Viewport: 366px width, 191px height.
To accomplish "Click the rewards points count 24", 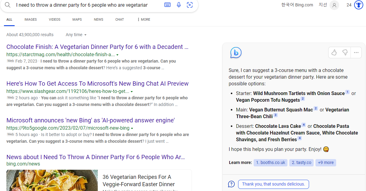I will click(349, 5).
